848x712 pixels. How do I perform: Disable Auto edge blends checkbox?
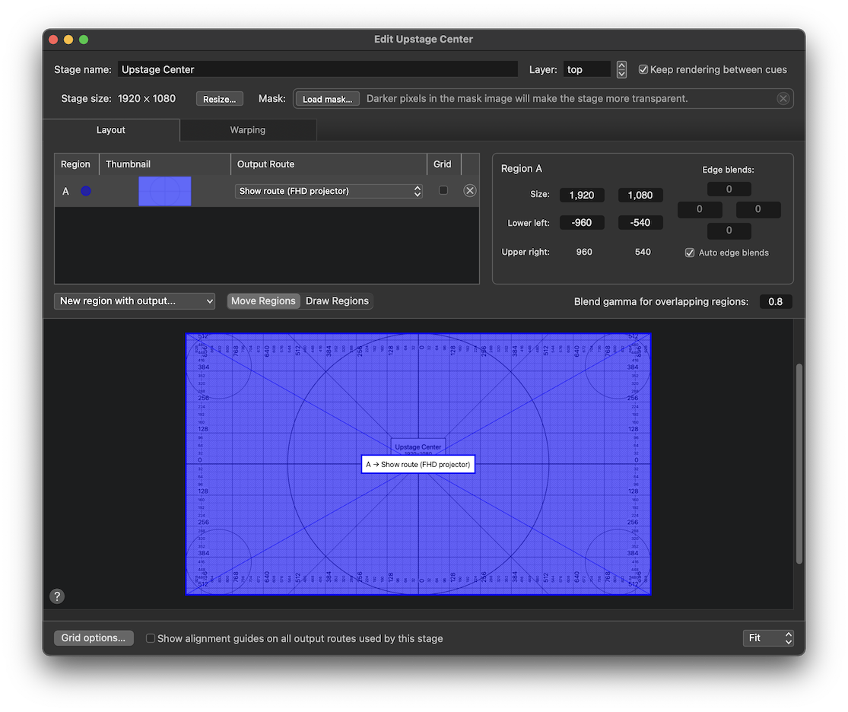[690, 253]
